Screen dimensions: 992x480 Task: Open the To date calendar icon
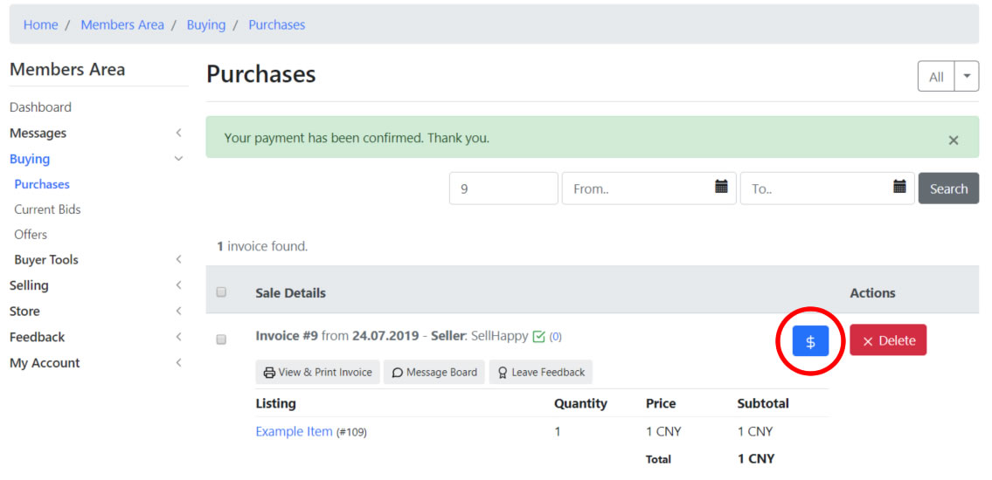click(899, 186)
